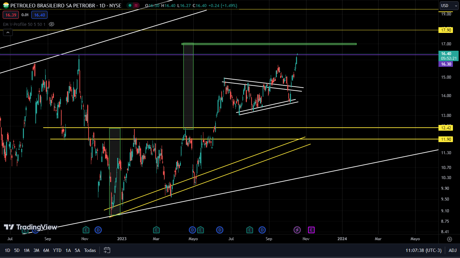Click the dividend D marker just before Sep 2023
Viewport: 460px width, 258px height.
click(262, 230)
